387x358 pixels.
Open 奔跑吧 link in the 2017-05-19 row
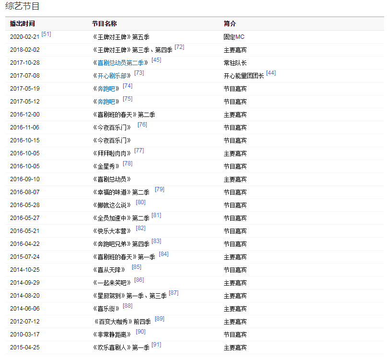point(106,89)
